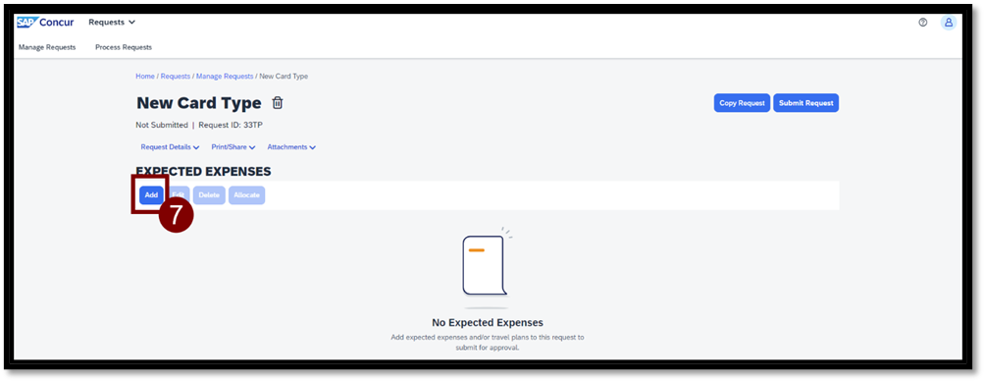Click the SAP Concur logo
Viewport: 985px width, 382px height.
(45, 23)
